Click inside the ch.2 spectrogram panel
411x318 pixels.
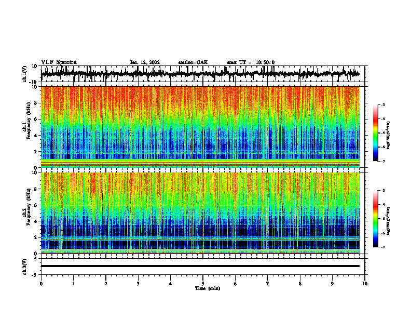200,213
